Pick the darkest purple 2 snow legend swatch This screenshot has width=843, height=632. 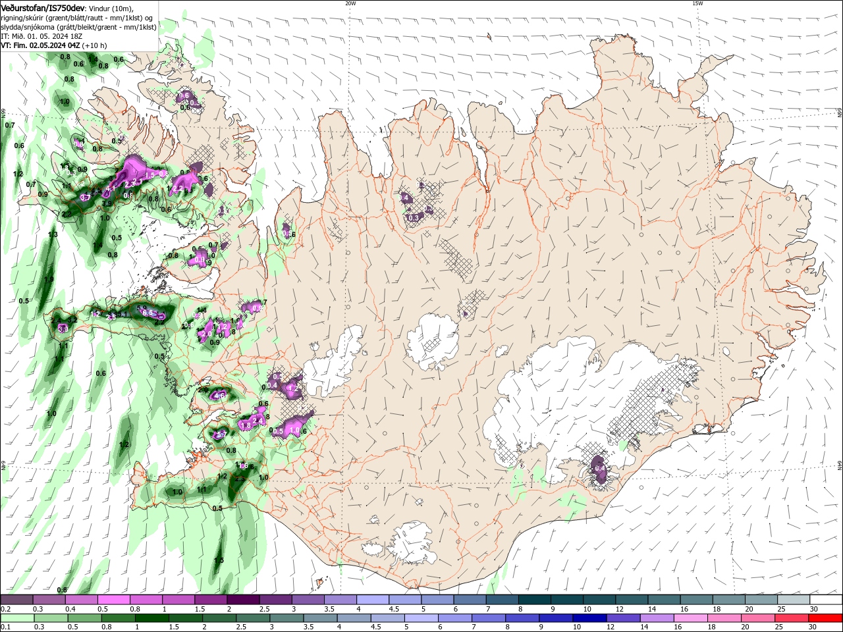pos(243,600)
